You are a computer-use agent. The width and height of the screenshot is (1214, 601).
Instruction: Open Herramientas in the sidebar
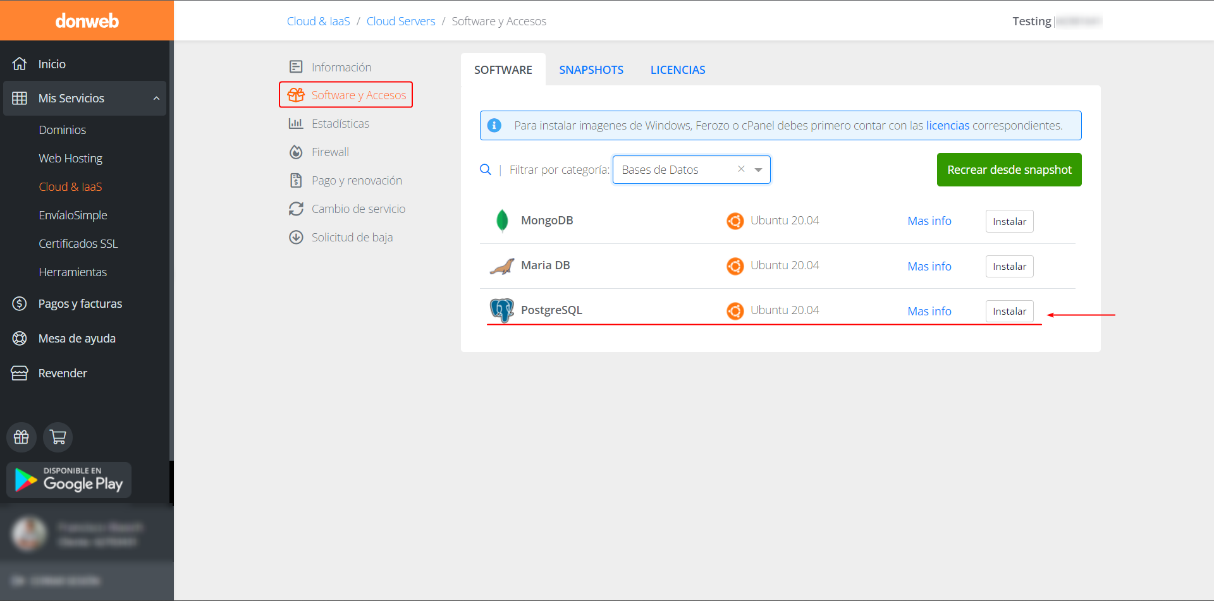click(73, 272)
